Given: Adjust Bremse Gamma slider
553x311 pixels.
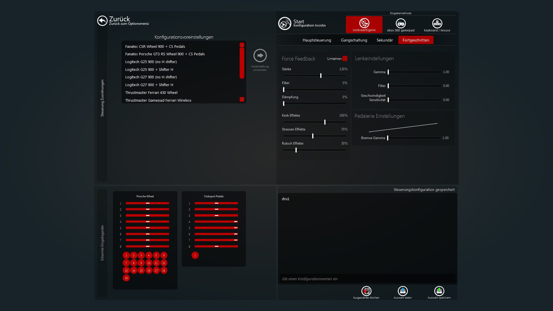Looking at the screenshot, I should click(414, 138).
